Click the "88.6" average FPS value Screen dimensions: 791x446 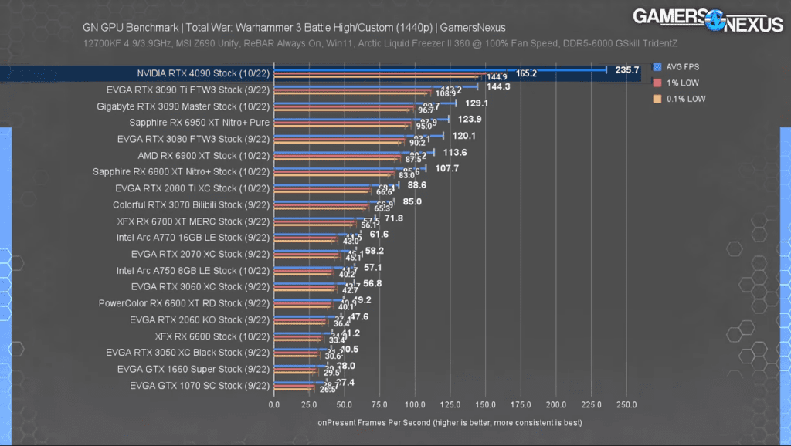[x=417, y=185]
